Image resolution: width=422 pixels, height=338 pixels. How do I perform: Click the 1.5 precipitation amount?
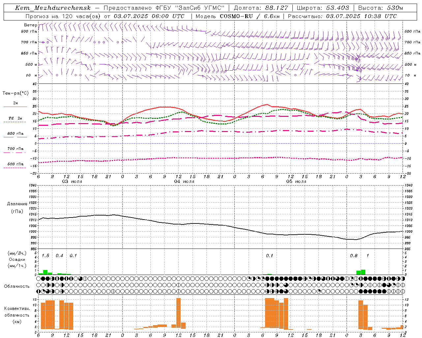coord(45,255)
